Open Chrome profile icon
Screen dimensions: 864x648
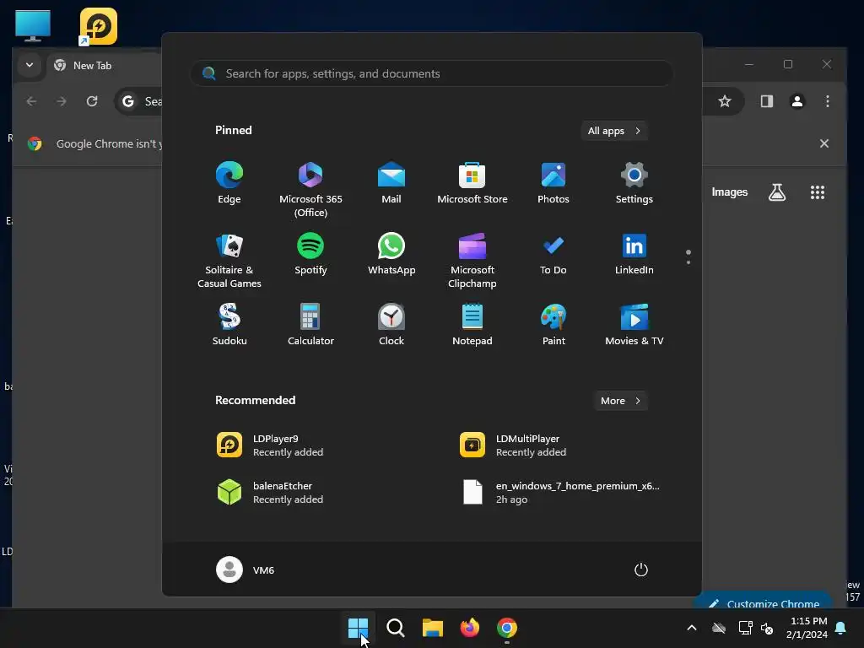(x=797, y=101)
